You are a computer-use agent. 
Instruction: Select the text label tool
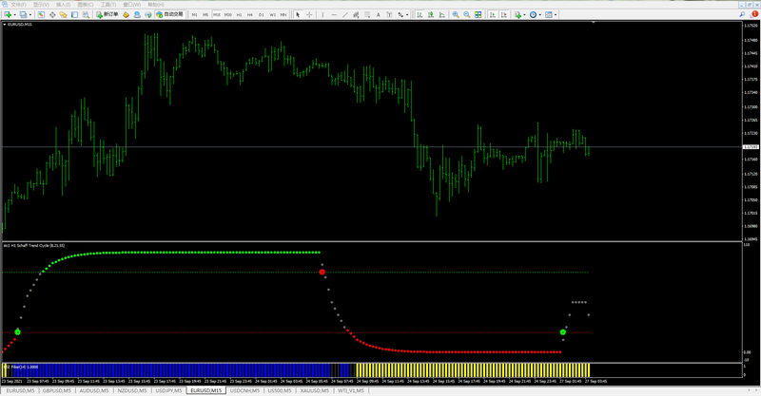389,15
